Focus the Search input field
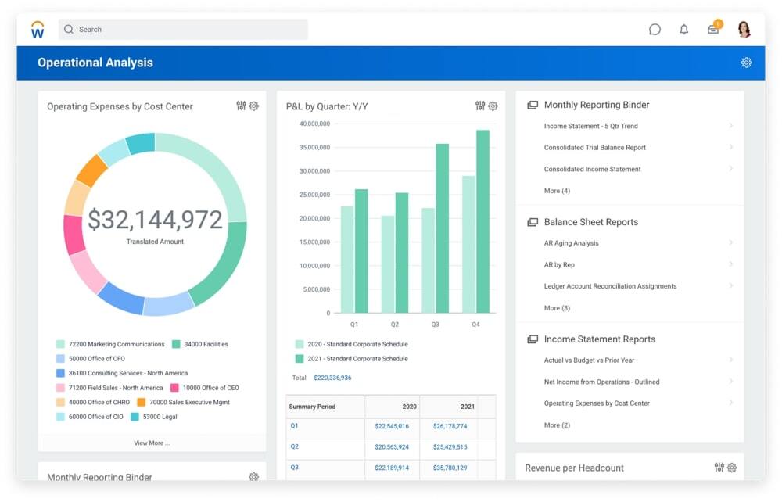The height and width of the screenshot is (502, 782). (x=183, y=30)
